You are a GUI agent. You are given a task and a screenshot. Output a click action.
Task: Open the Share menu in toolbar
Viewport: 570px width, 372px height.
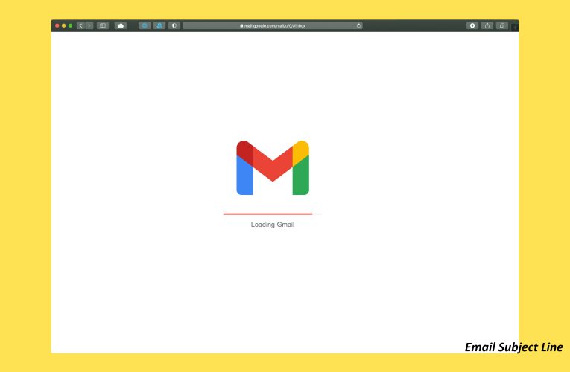coord(487,25)
